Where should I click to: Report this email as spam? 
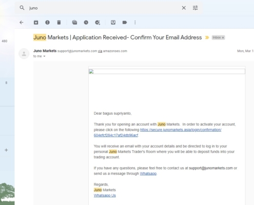(47, 23)
